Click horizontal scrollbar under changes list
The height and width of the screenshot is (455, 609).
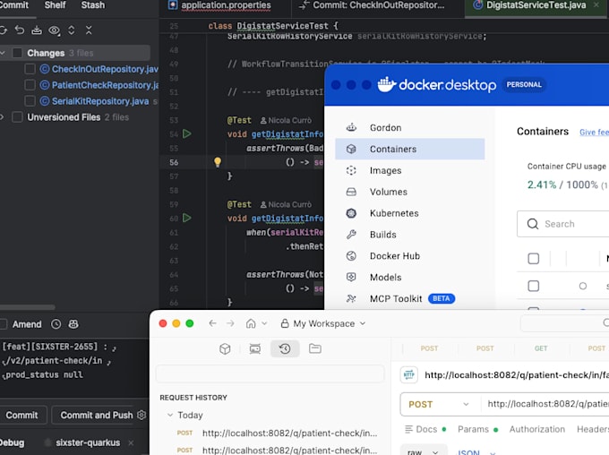27,307
